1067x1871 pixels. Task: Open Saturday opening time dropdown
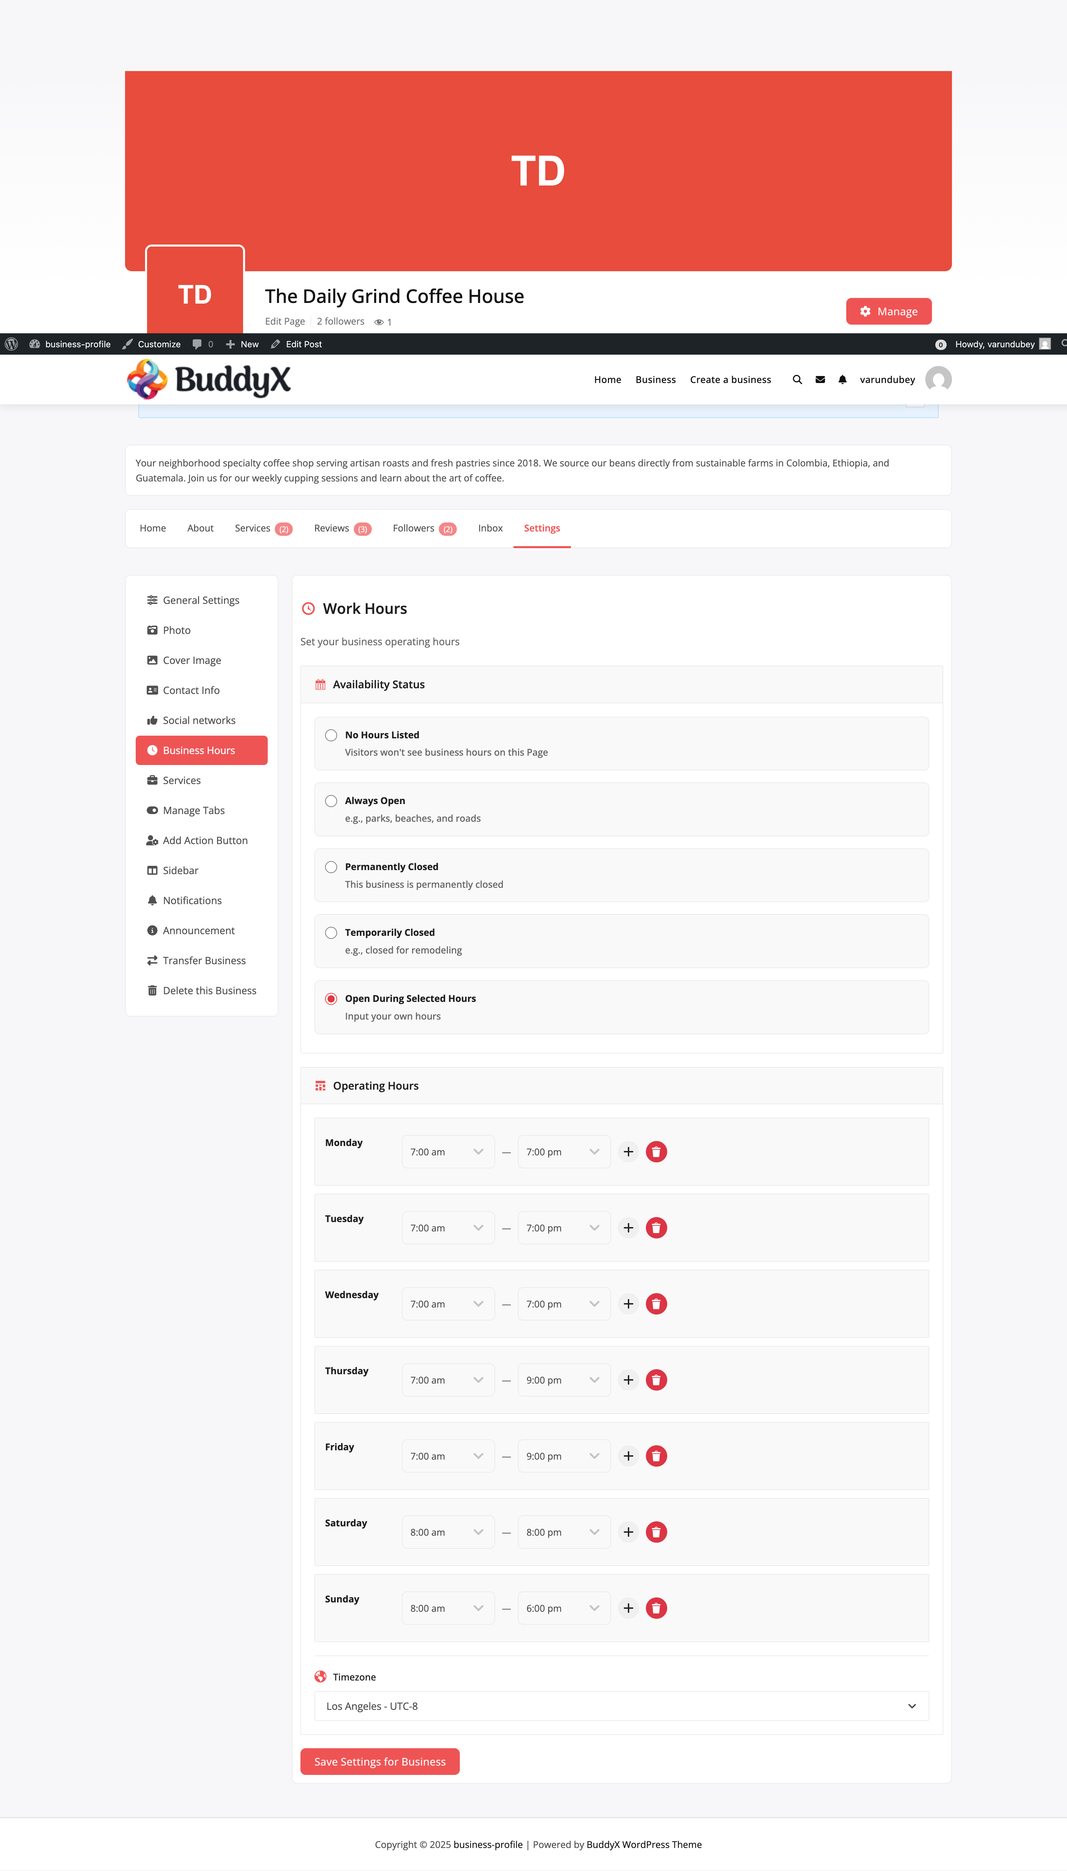448,1532
